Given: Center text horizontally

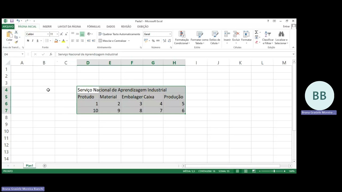Looking at the screenshot, I should [77, 41].
